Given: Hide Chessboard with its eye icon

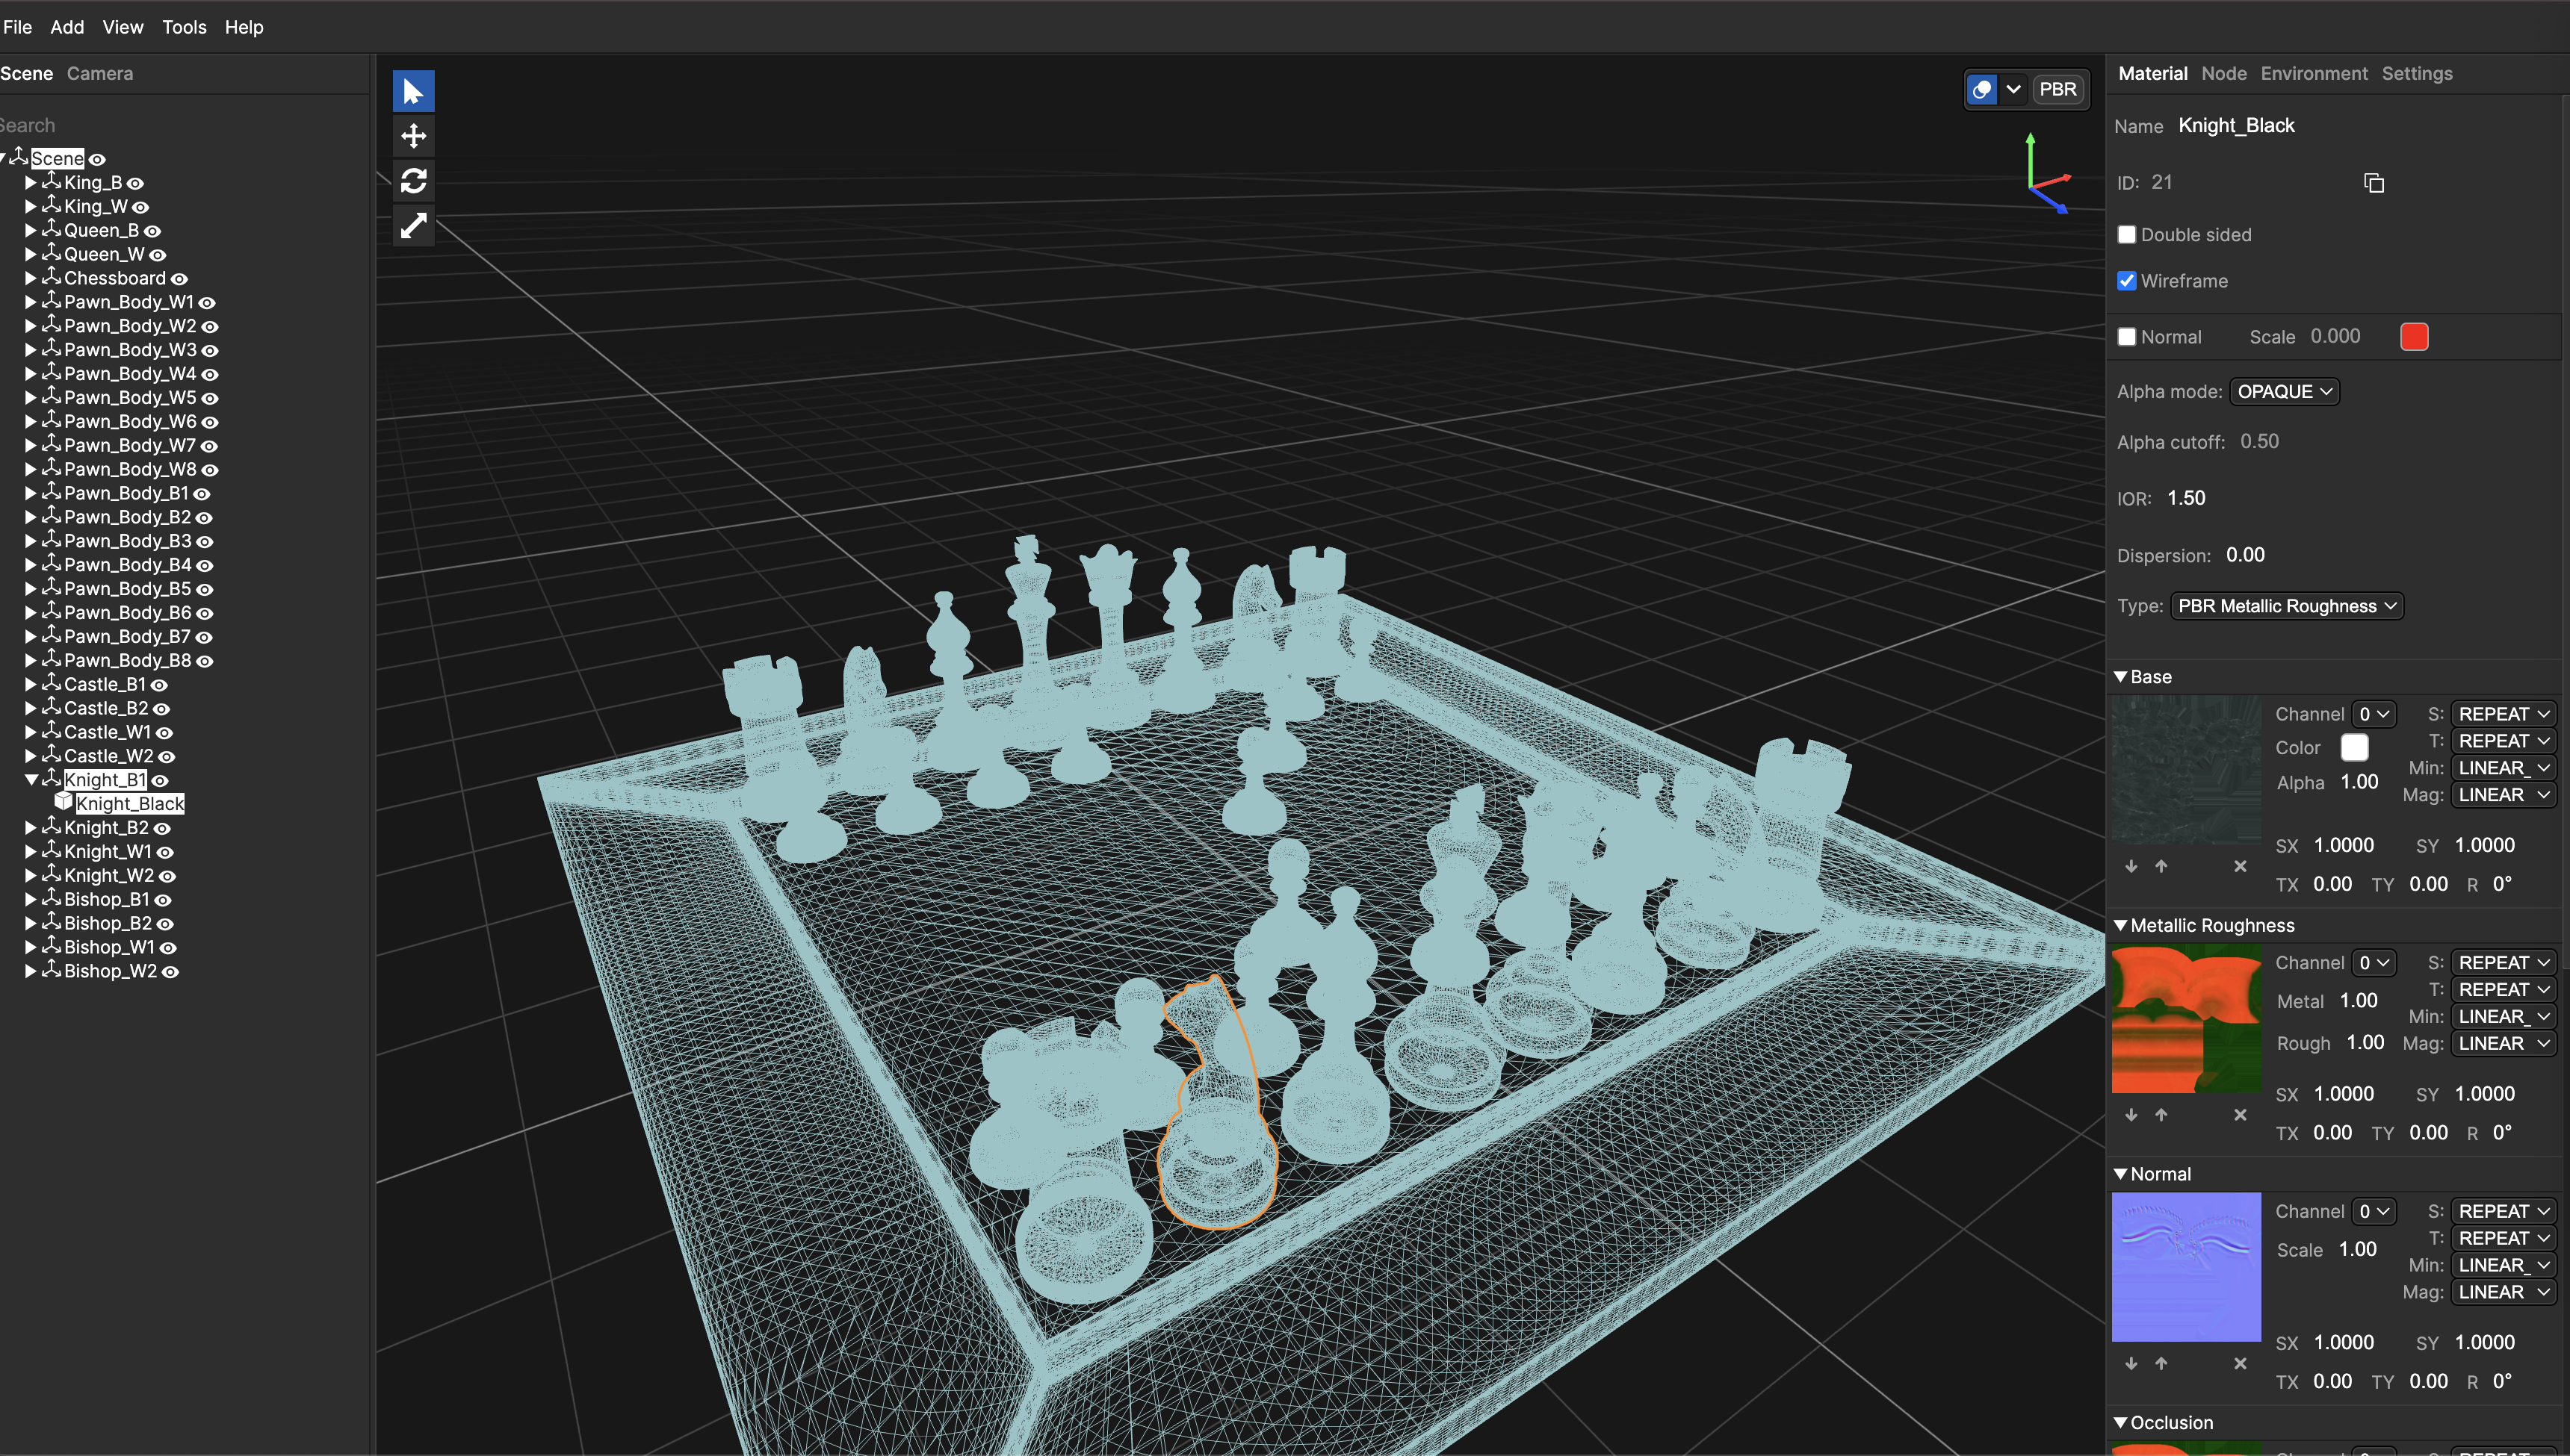Looking at the screenshot, I should (179, 279).
